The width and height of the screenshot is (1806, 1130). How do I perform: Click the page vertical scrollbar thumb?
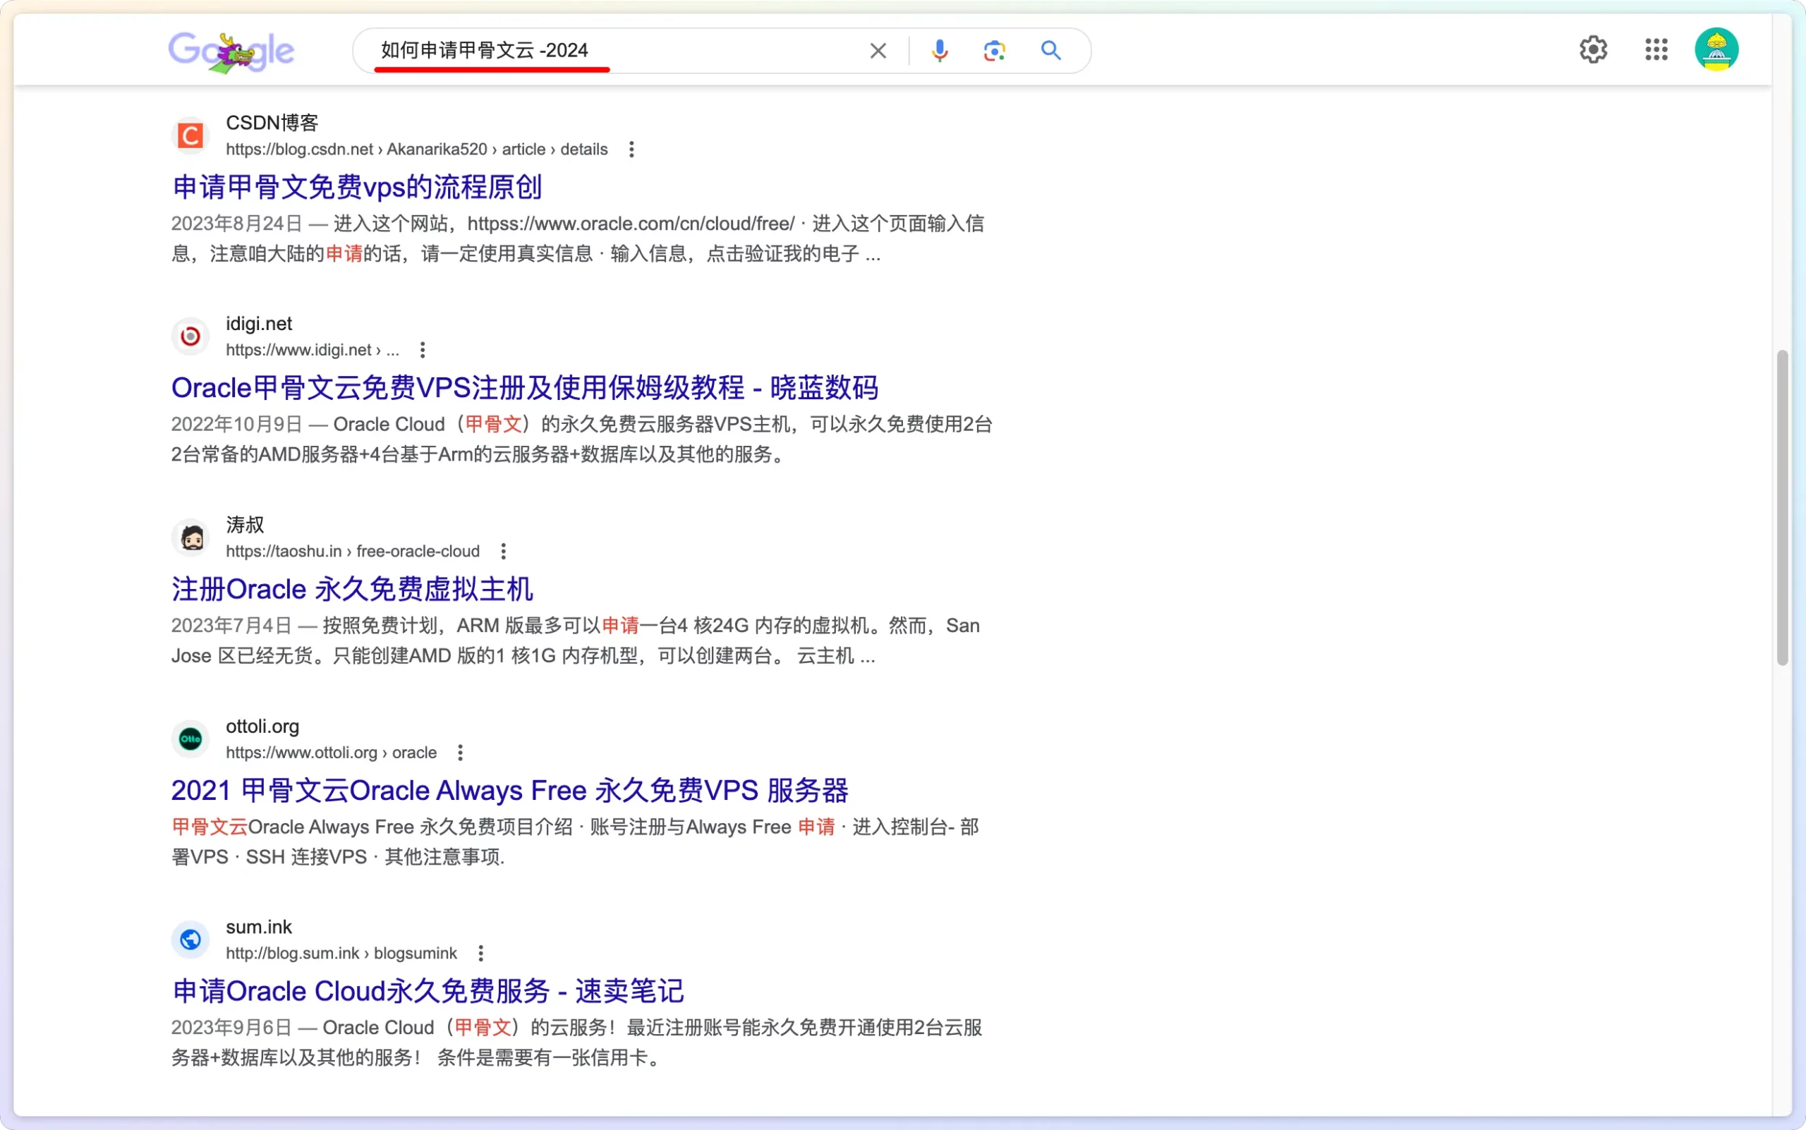[x=1782, y=507]
